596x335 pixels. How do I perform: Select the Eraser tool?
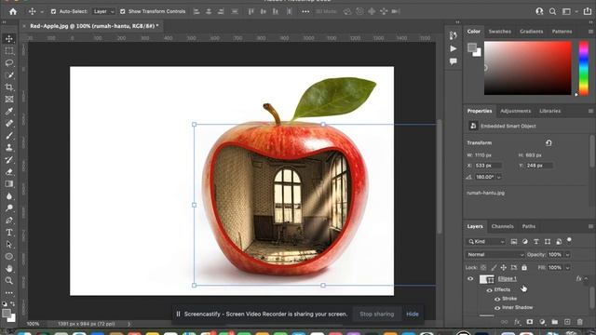coord(9,172)
